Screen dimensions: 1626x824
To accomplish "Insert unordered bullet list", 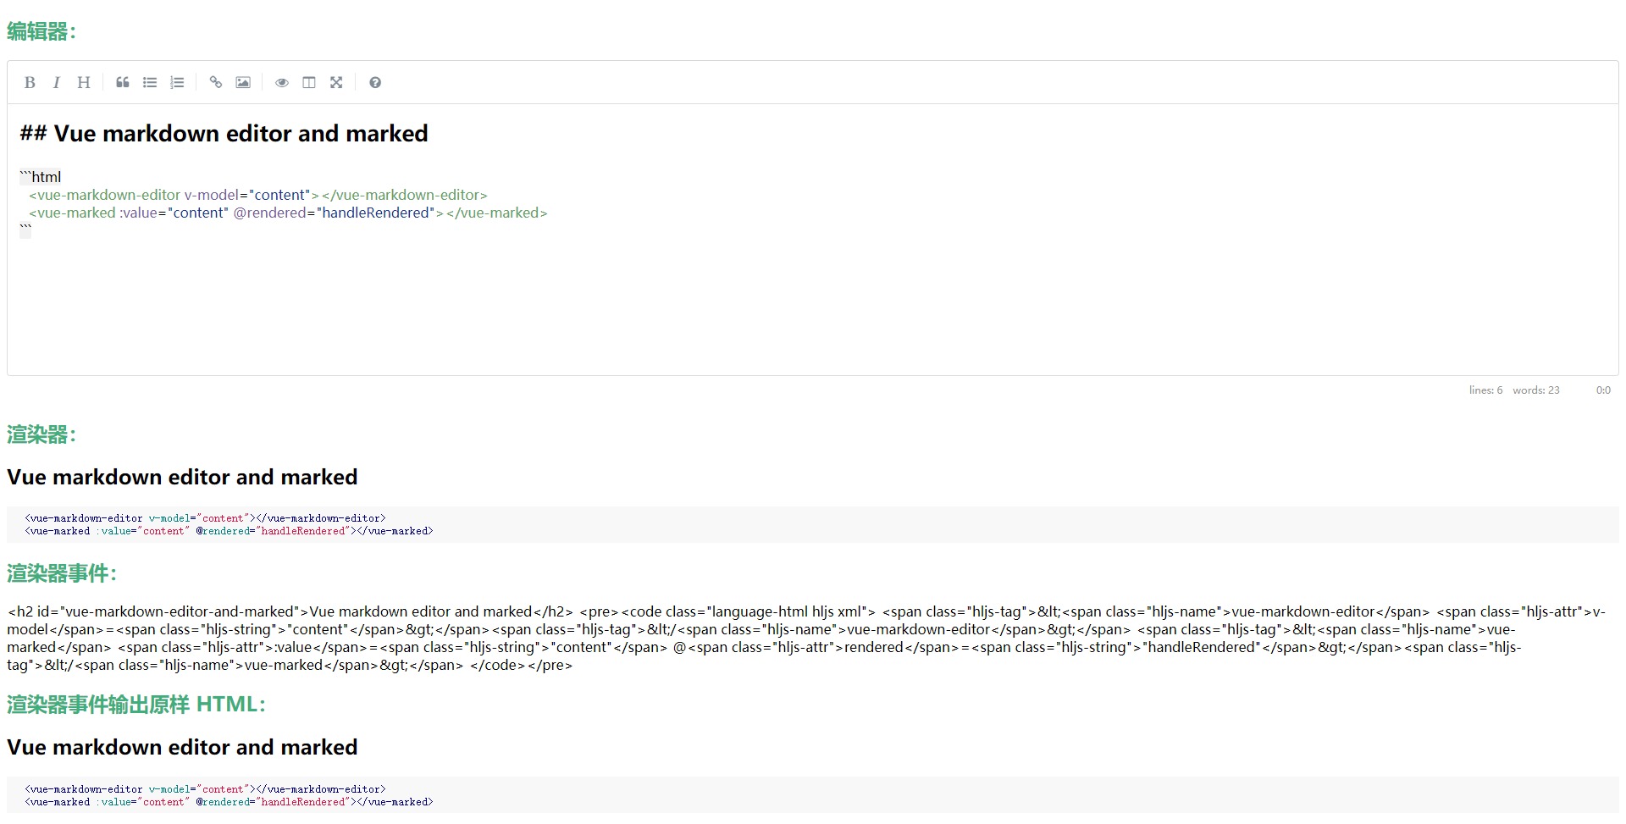I will tap(150, 82).
